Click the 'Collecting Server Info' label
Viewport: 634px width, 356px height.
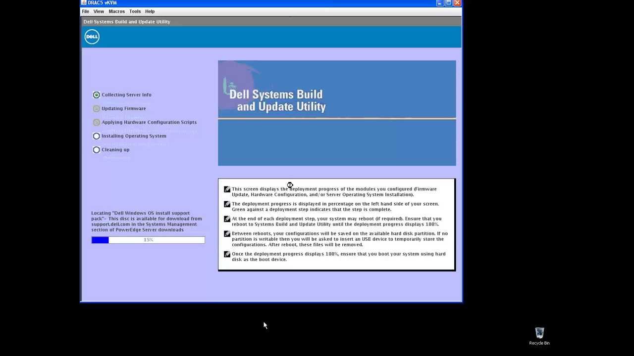[126, 95]
